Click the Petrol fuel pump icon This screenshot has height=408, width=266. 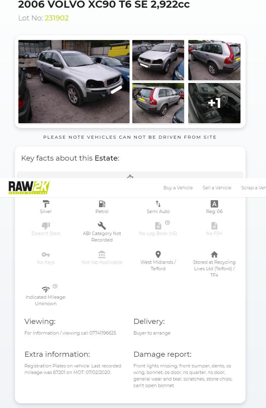pyautogui.click(x=102, y=204)
